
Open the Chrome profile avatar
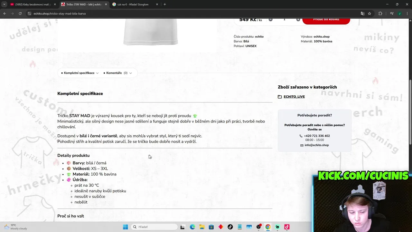(399, 14)
